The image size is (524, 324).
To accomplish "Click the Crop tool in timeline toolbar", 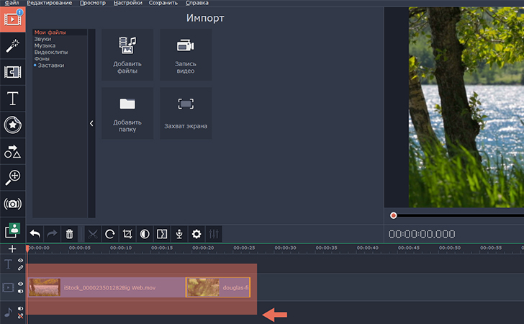I will [x=127, y=234].
